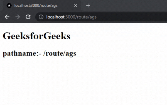Viewport: 167px width, 105px height.
Task: Click empty tab strip beside new tab button
Action: click(128, 6)
